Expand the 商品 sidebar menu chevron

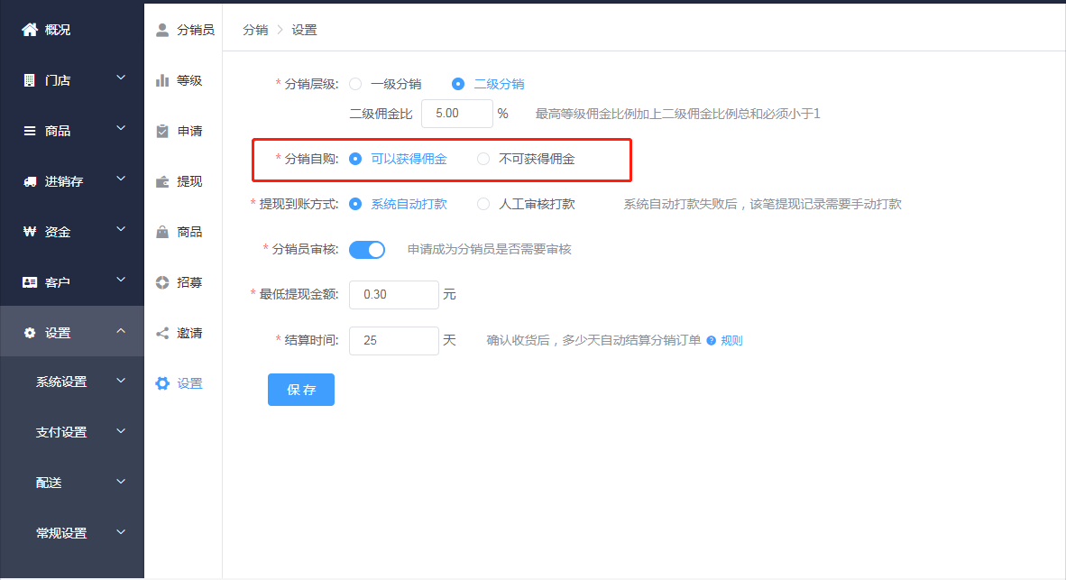pos(121,128)
